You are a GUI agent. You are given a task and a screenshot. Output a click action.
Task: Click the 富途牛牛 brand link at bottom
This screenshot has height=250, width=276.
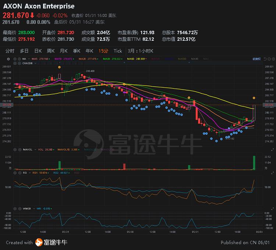click(x=56, y=242)
